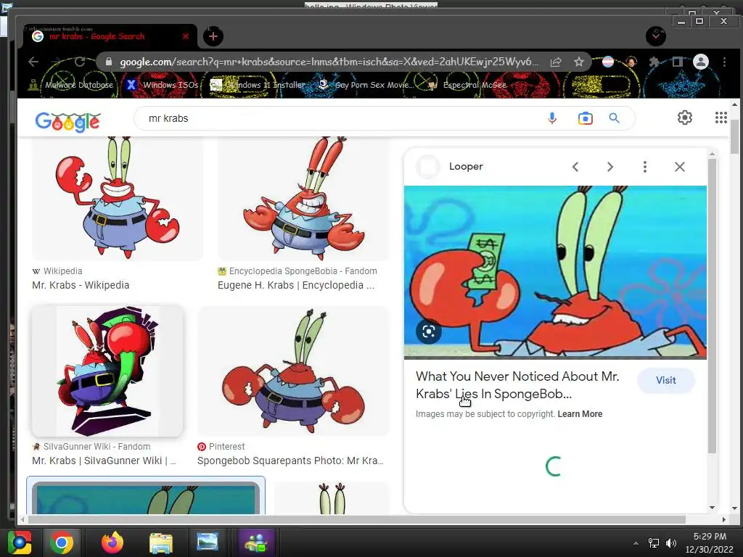743x557 pixels.
Task: Search inside image with Lens icon
Action: point(428,331)
